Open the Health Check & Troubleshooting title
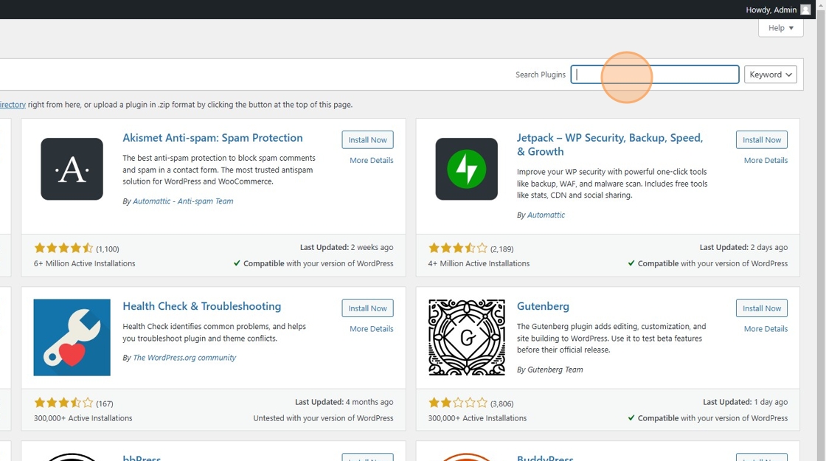This screenshot has width=826, height=461. click(202, 306)
